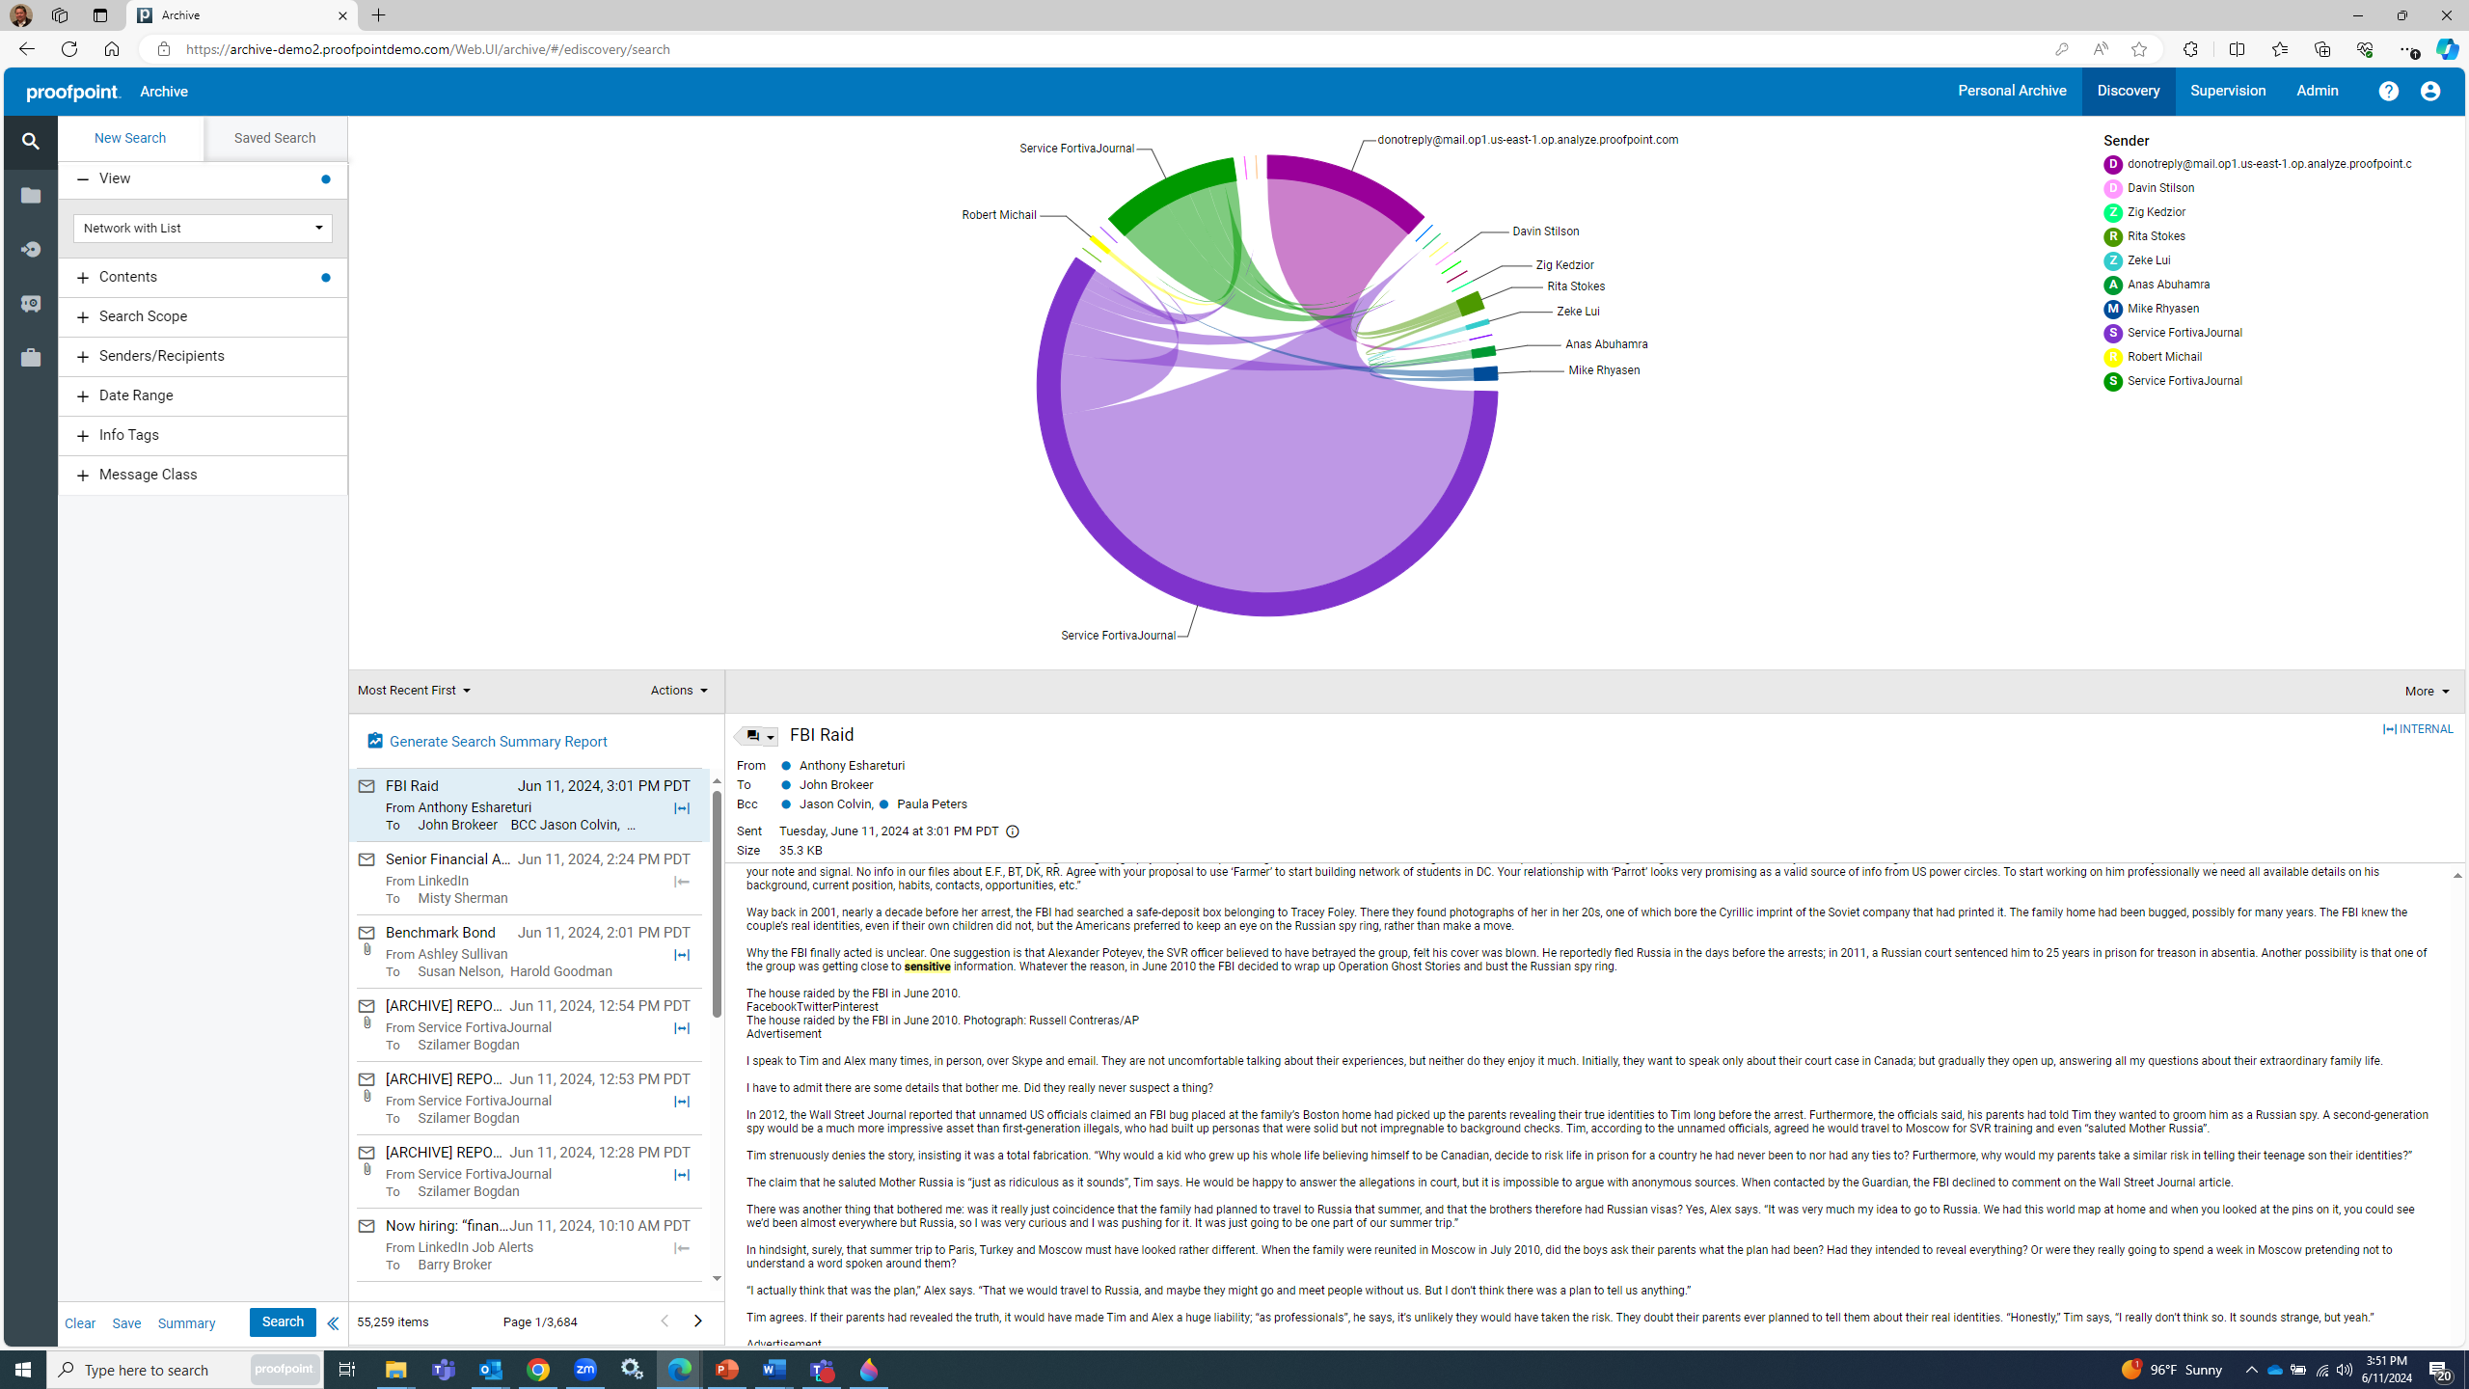Open the Network with List dropdown
Viewport: 2469px width, 1389px height.
pos(203,229)
